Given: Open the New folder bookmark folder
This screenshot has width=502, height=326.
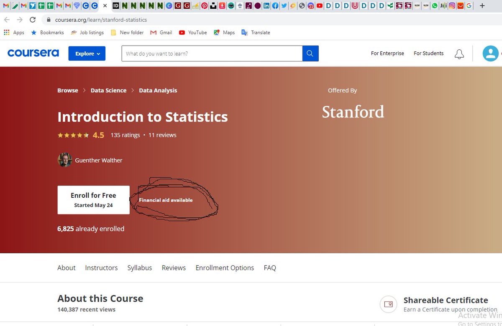Looking at the screenshot, I should pos(127,32).
